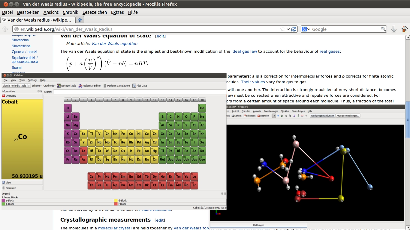Click the Google search magnifier icon
Screen dimensions: 410x230
point(384,29)
